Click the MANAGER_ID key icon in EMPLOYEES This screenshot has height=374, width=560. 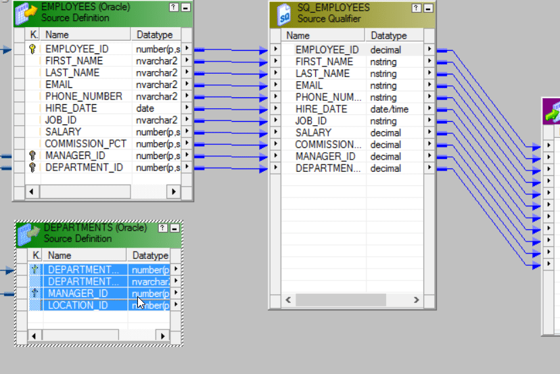pyautogui.click(x=32, y=156)
